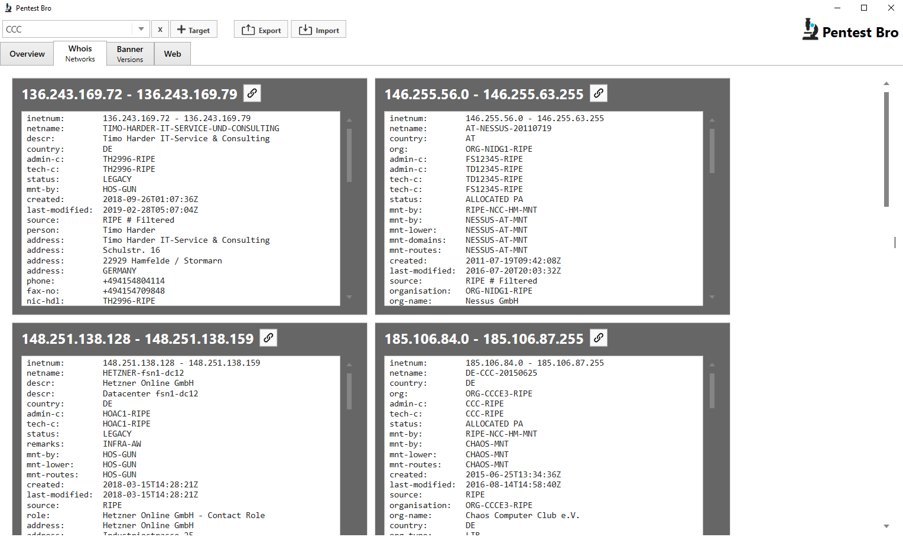Click scroll up arrow in 185.106.84.0 card
903x537 pixels.
pyautogui.click(x=712, y=364)
